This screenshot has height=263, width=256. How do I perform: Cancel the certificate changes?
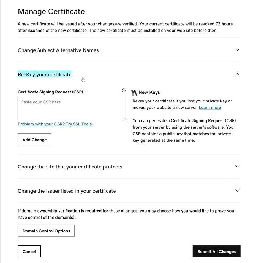coord(29,251)
